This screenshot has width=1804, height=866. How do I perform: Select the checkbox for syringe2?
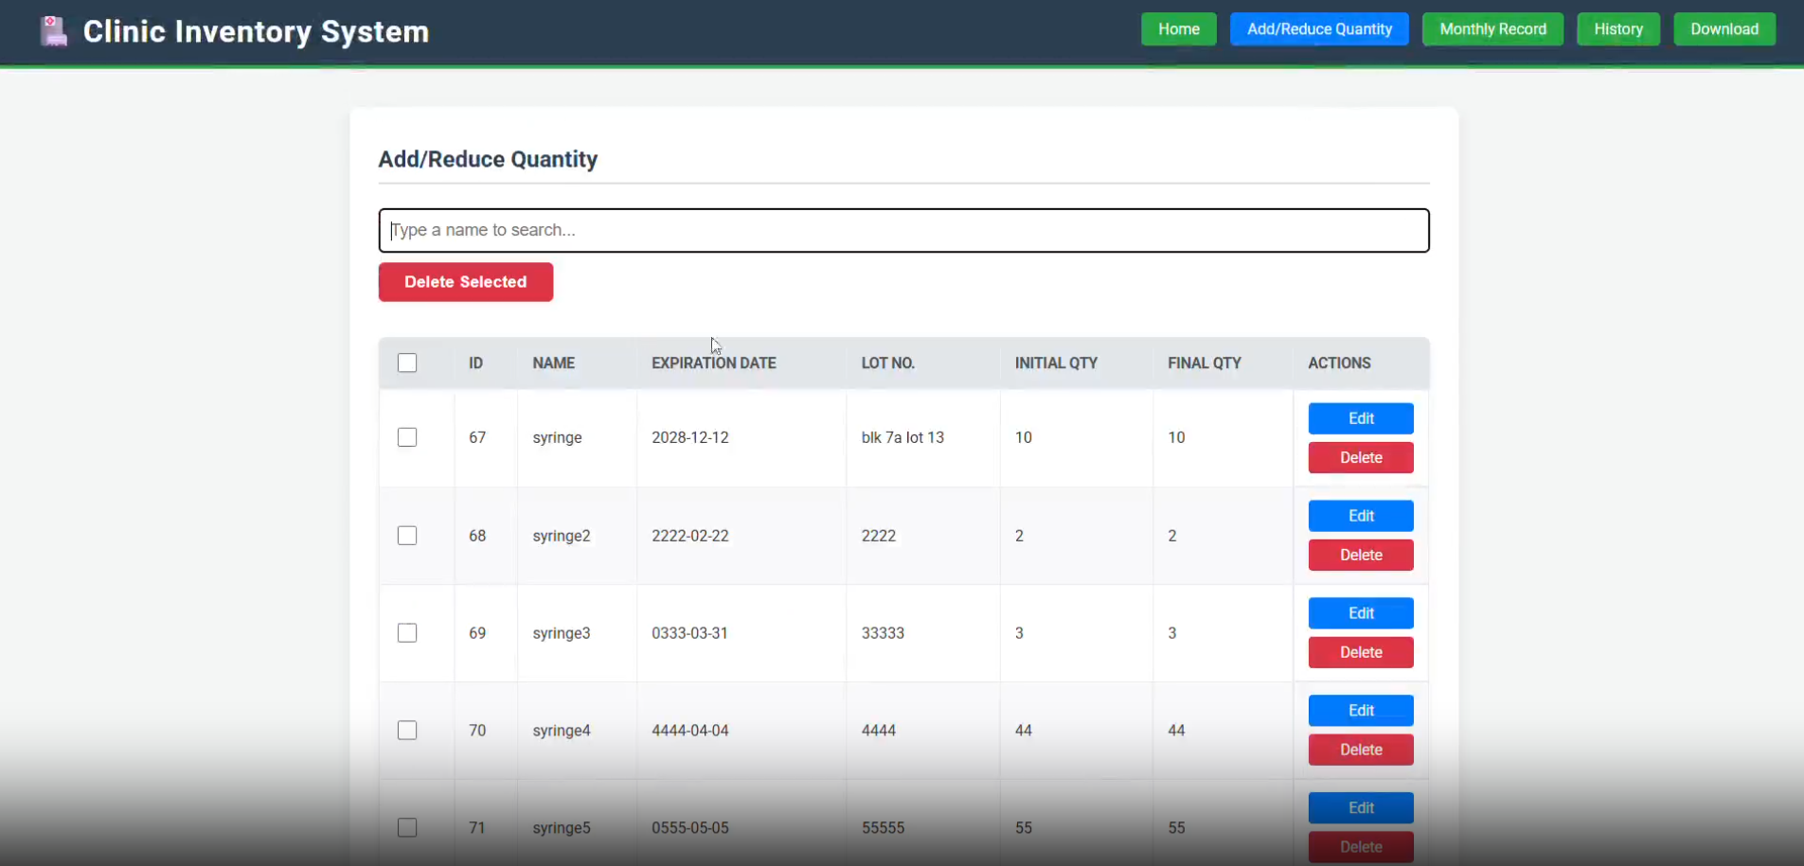tap(407, 536)
